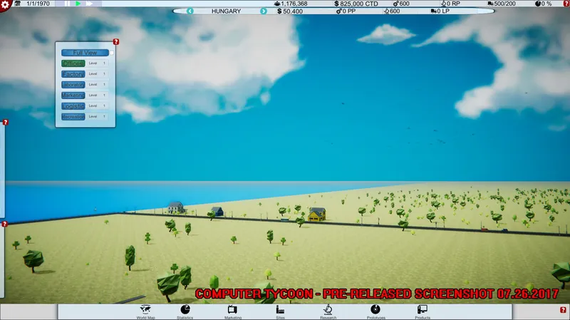
Task: Click the Level 1 field next to Recreation
Action: click(x=97, y=116)
